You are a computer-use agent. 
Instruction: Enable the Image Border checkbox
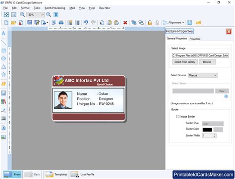click(177, 117)
